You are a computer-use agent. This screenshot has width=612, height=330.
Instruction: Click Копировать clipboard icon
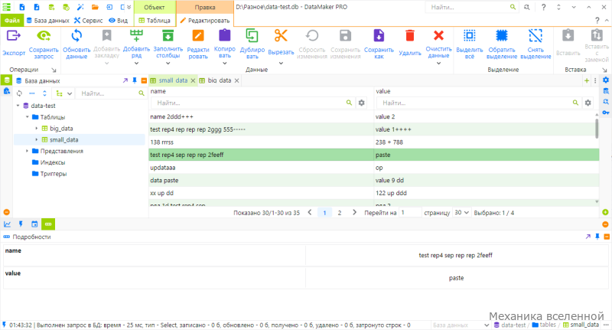pyautogui.click(x=224, y=35)
